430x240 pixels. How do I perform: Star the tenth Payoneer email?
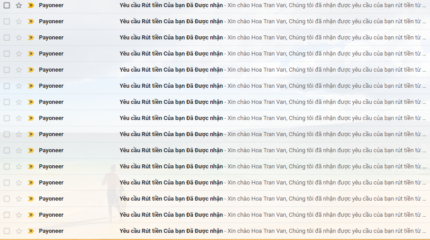point(19,150)
